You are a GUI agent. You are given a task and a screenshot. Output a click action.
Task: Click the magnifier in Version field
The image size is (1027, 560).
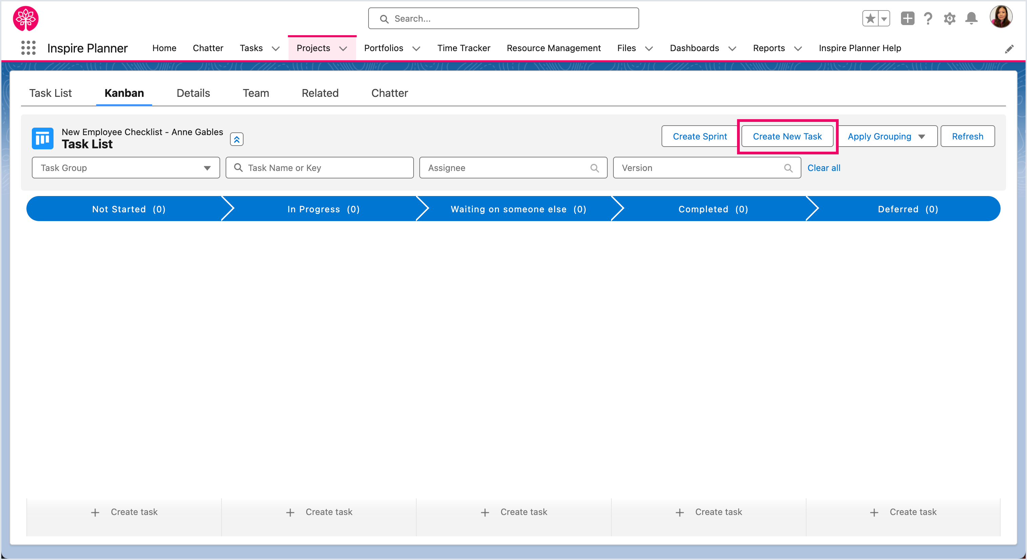pos(788,168)
